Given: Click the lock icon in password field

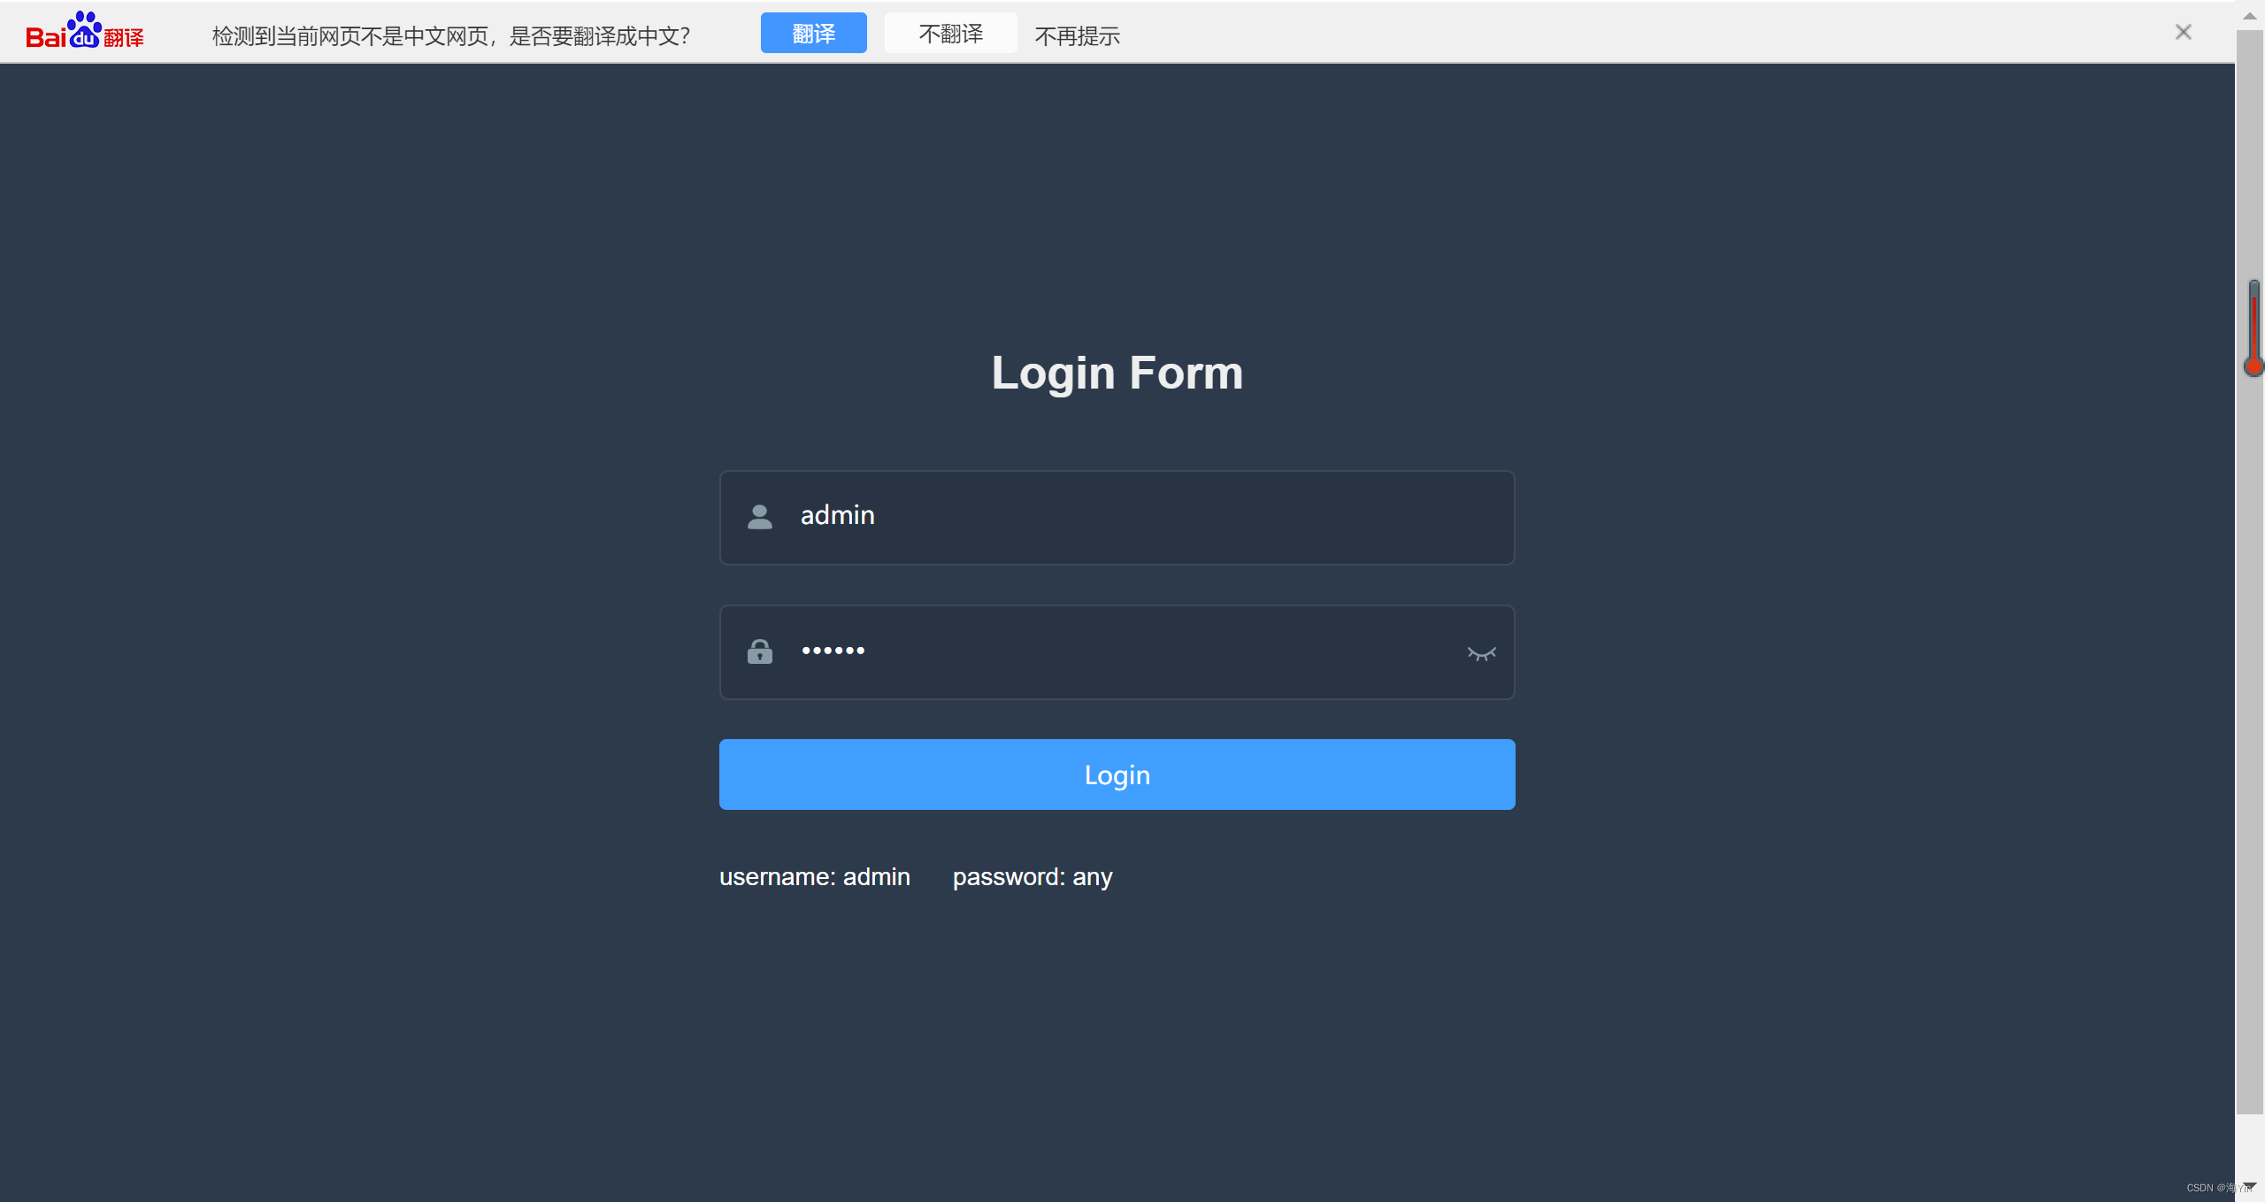Looking at the screenshot, I should [759, 651].
